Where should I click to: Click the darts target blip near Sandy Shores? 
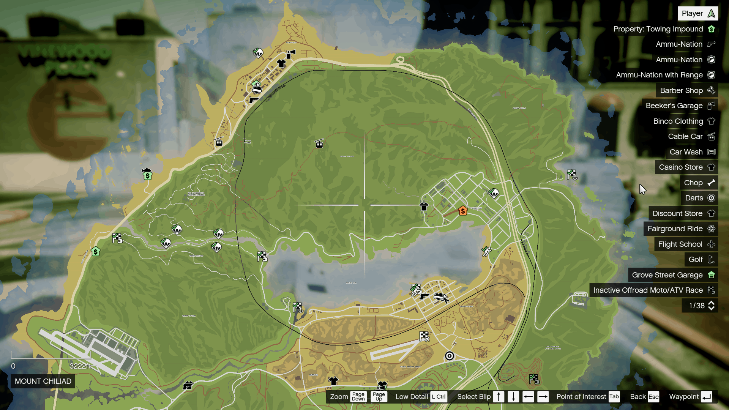(x=450, y=356)
